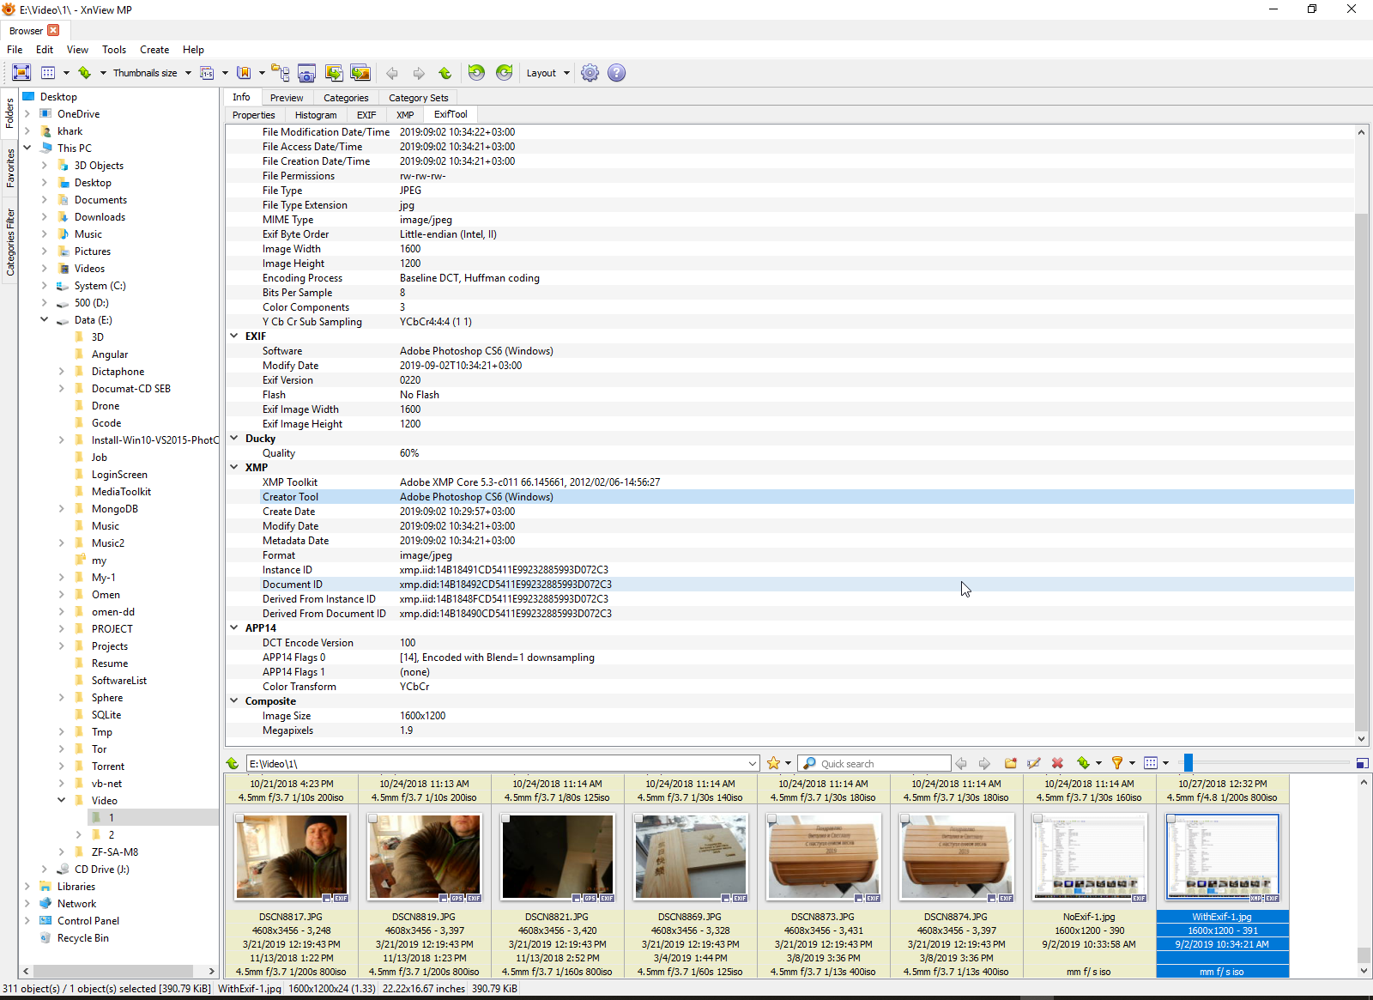Click the screen capture camera icon
The image size is (1373, 1000).
(x=307, y=73)
